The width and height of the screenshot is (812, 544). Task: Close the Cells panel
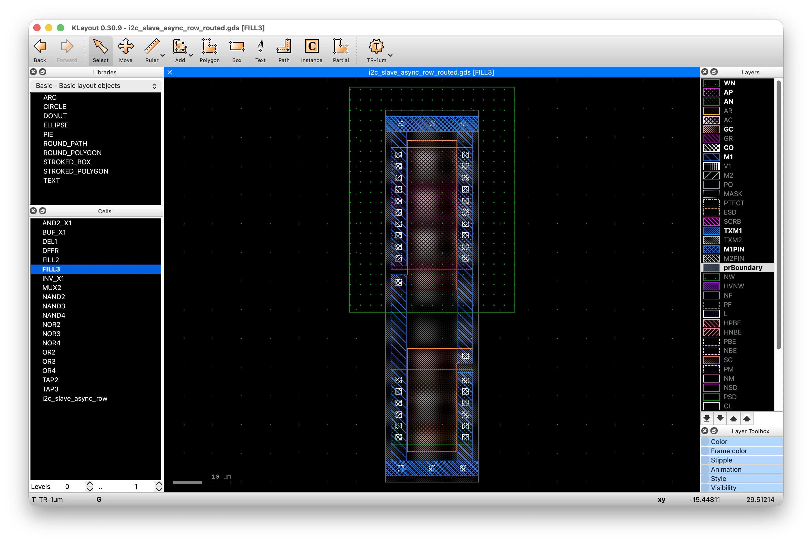[x=33, y=210]
